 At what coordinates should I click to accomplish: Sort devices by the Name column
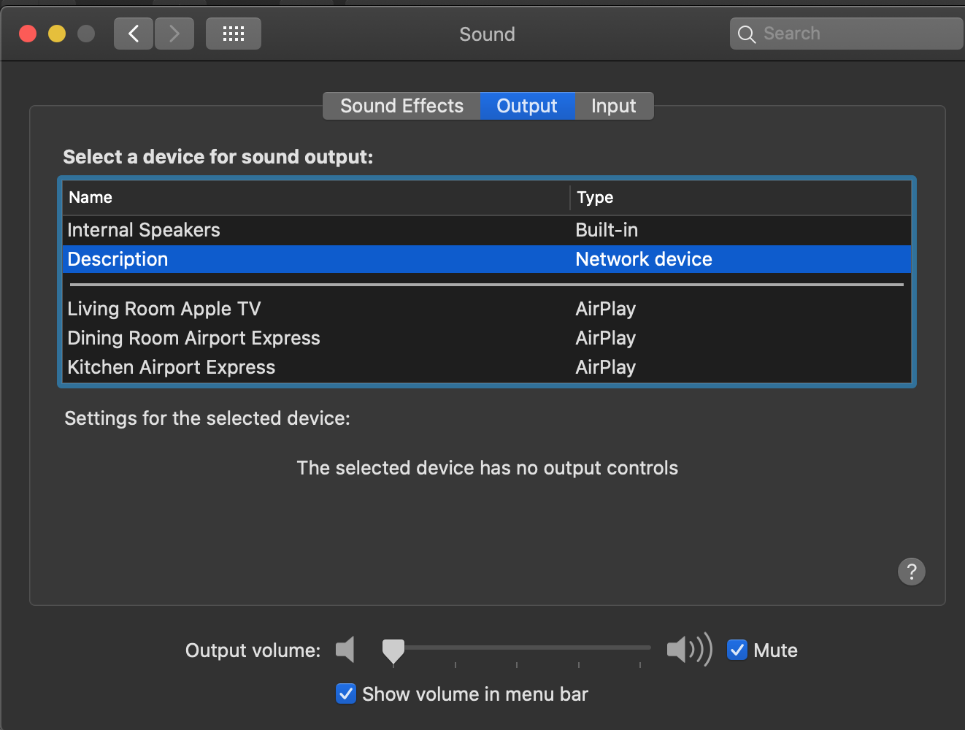pos(91,197)
